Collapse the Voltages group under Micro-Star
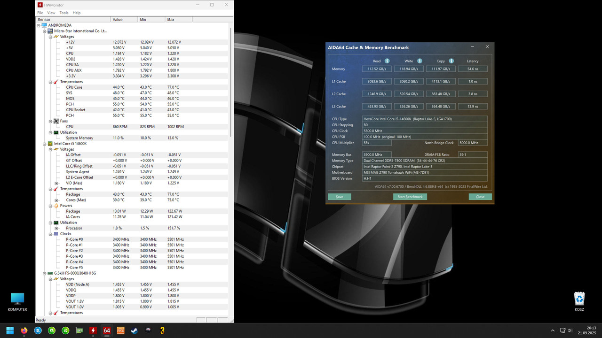Viewport: 602px width, 338px height. pos(50,37)
